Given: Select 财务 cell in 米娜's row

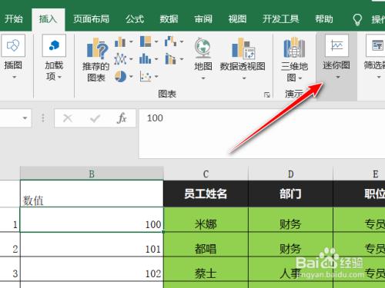Looking at the screenshot, I should 290,220.
